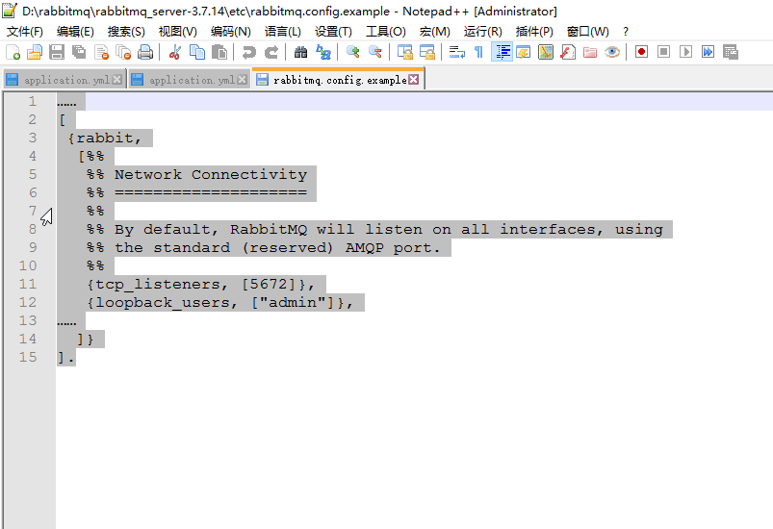This screenshot has width=773, height=529.
Task: Redo the last undone action
Action: point(271,52)
